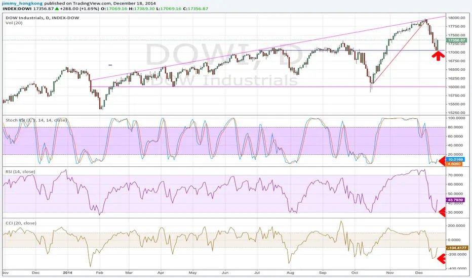472x278 pixels.
Task: Click the blue 10.0169 Stoch RSI value tag
Action: (x=455, y=160)
